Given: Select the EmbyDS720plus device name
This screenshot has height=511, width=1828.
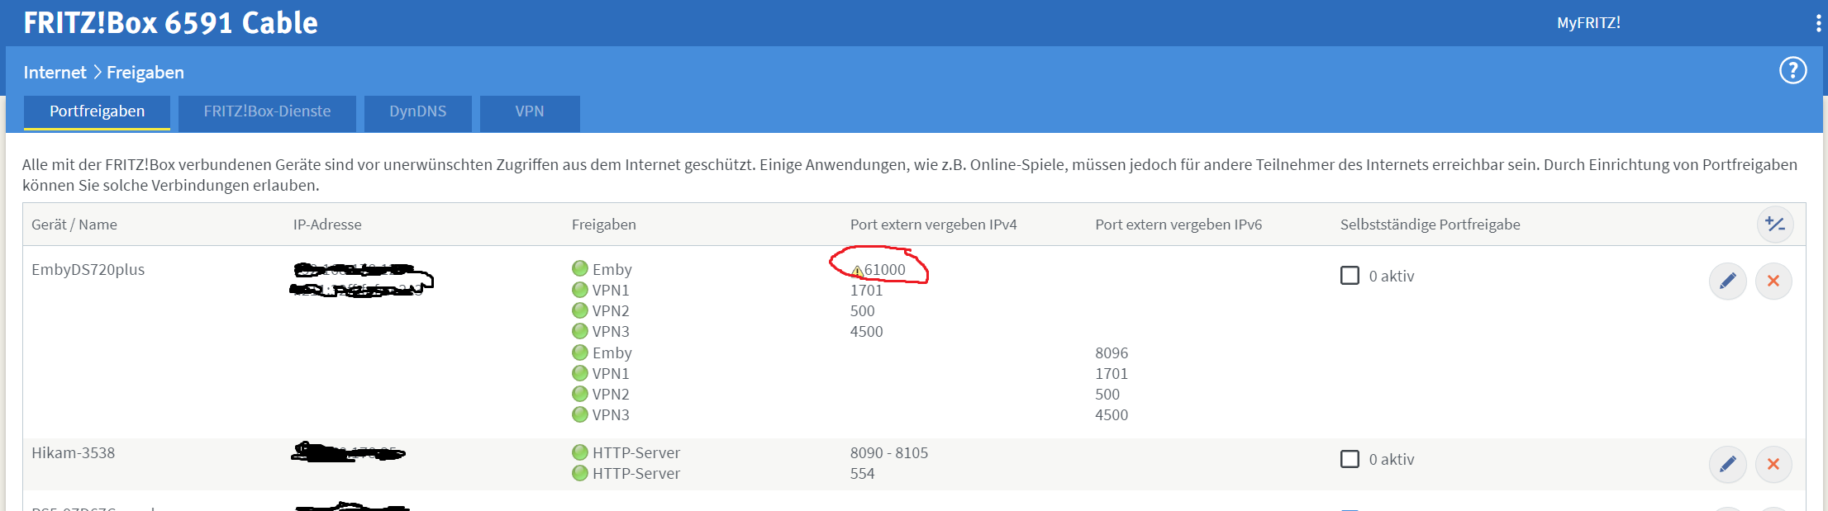Looking at the screenshot, I should (x=88, y=269).
